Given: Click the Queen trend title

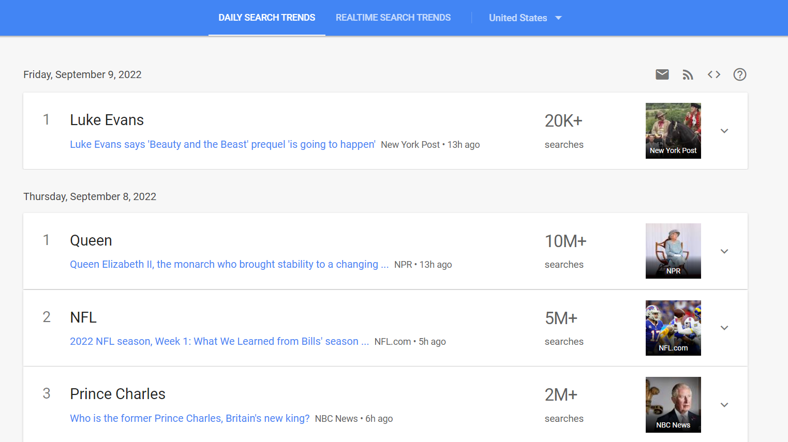Looking at the screenshot, I should [x=91, y=240].
